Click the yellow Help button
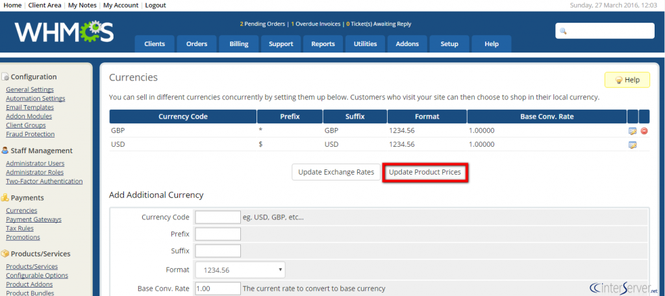 click(x=627, y=80)
